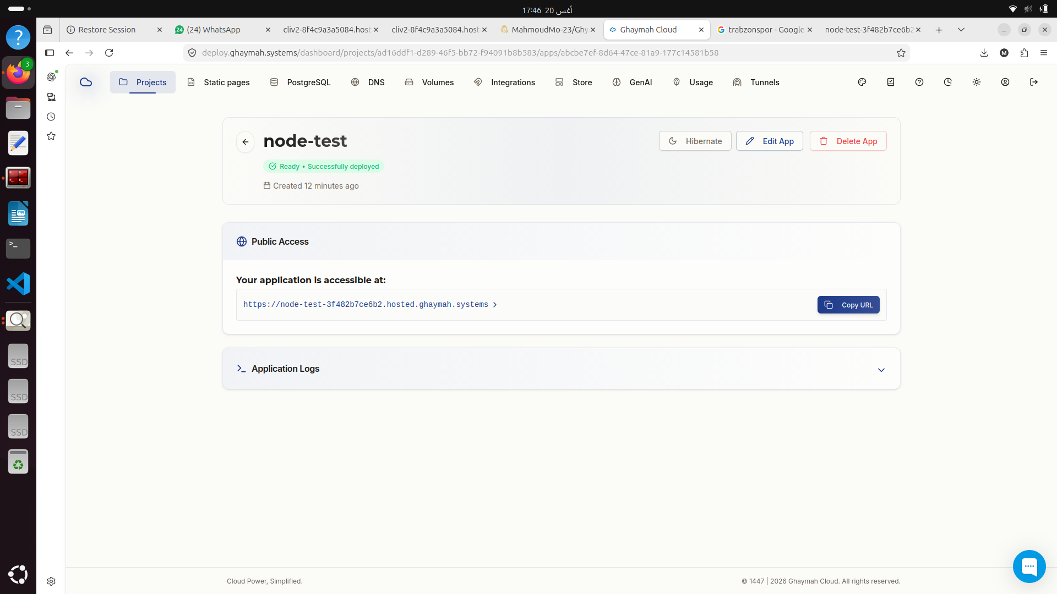
Task: Switch to the trabzonspor Google tab
Action: coord(764,30)
